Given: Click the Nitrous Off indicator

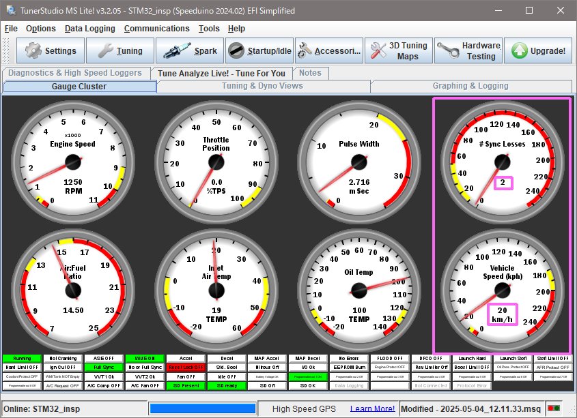Looking at the screenshot, I should click(267, 368).
